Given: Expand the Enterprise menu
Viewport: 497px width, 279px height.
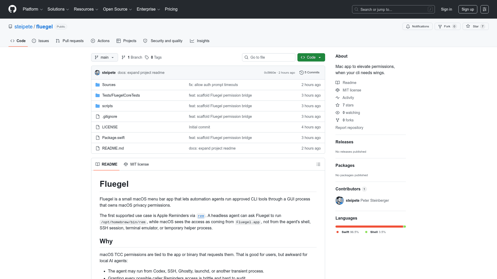Looking at the screenshot, I should (x=148, y=9).
